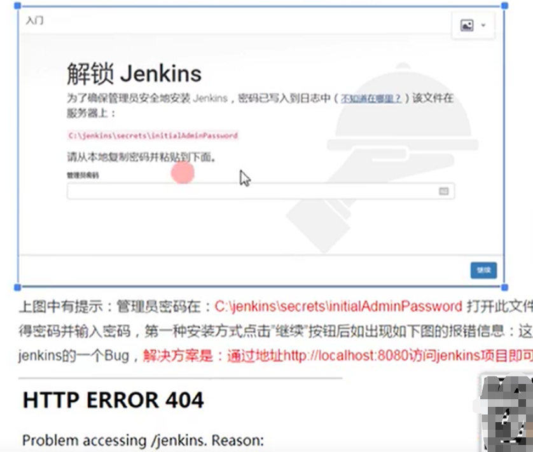
Task: Click the "入门" title text
Action: (35, 20)
